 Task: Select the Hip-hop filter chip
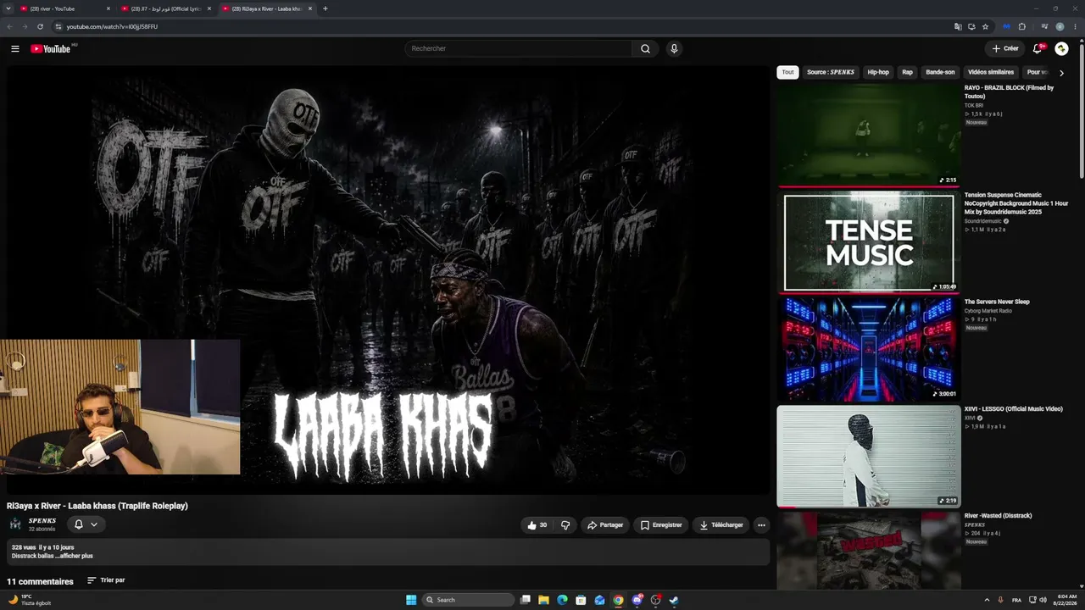(x=878, y=73)
